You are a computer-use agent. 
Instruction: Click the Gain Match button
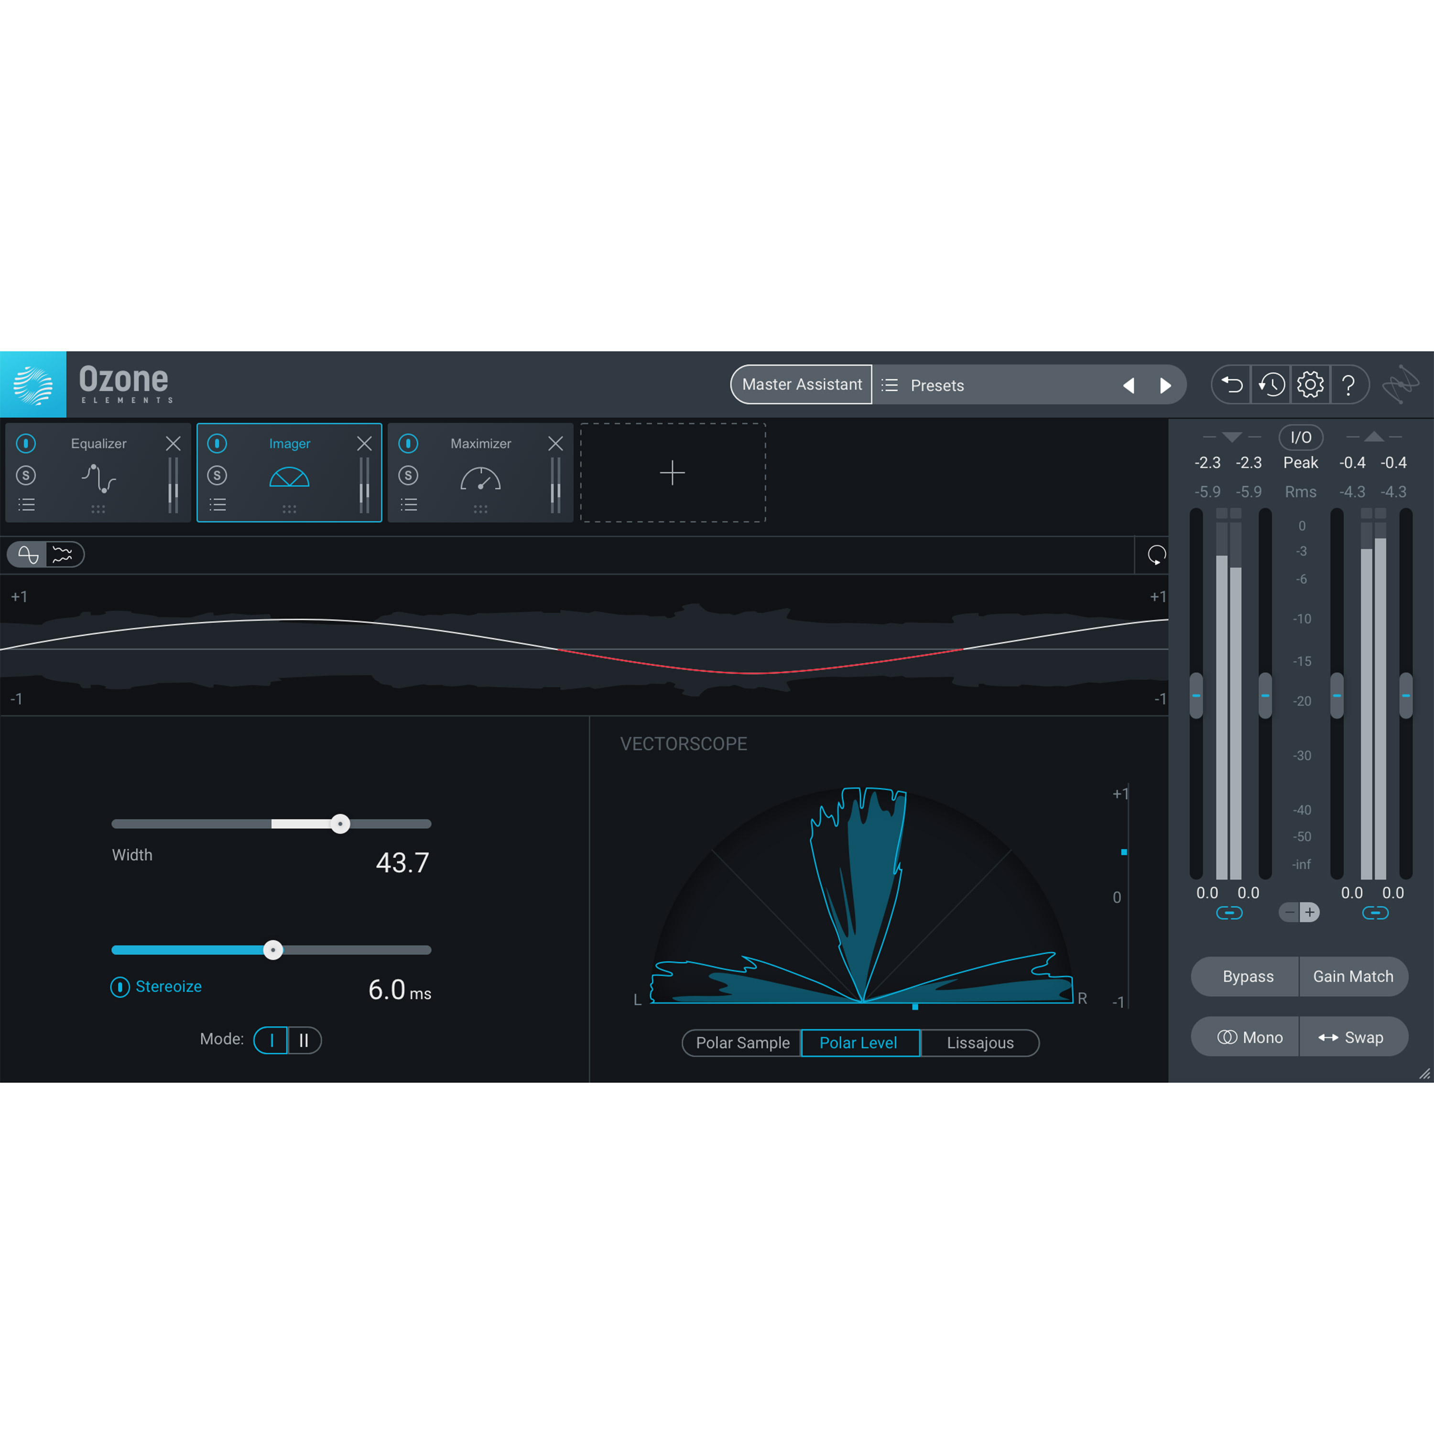coord(1353,977)
